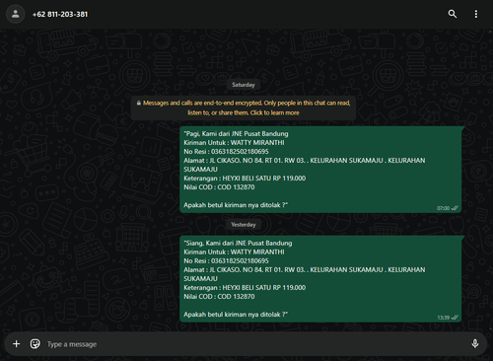
Task: Click the Yesterday date divider label
Action: pyautogui.click(x=244, y=225)
